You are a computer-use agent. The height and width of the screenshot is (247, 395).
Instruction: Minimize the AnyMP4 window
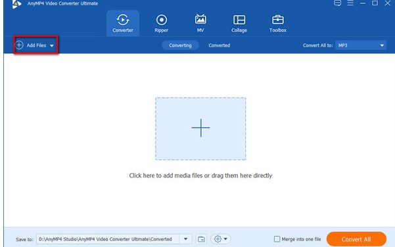tap(363, 3)
